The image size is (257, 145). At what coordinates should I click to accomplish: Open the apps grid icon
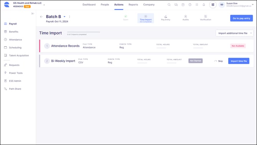pyautogui.click(x=197, y=5)
